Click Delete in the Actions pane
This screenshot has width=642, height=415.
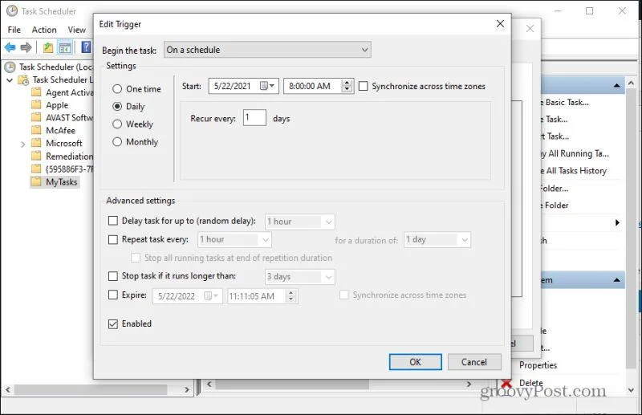pyautogui.click(x=531, y=383)
